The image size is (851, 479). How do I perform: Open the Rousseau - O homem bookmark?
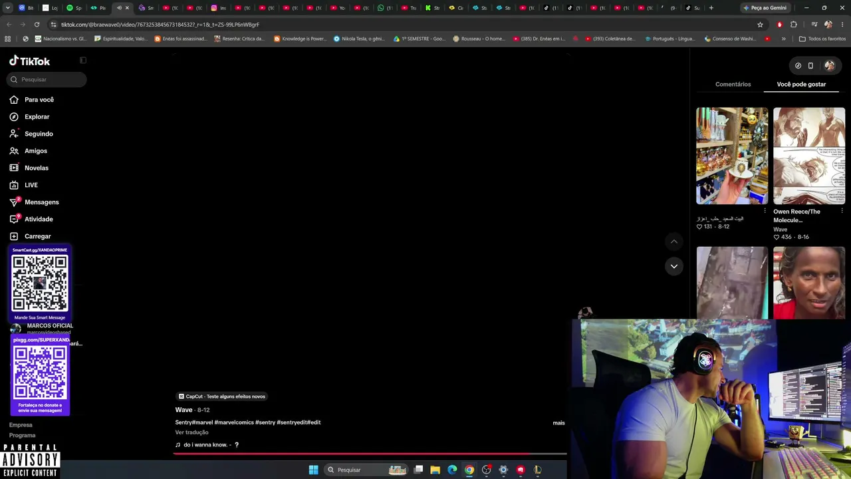(479, 39)
